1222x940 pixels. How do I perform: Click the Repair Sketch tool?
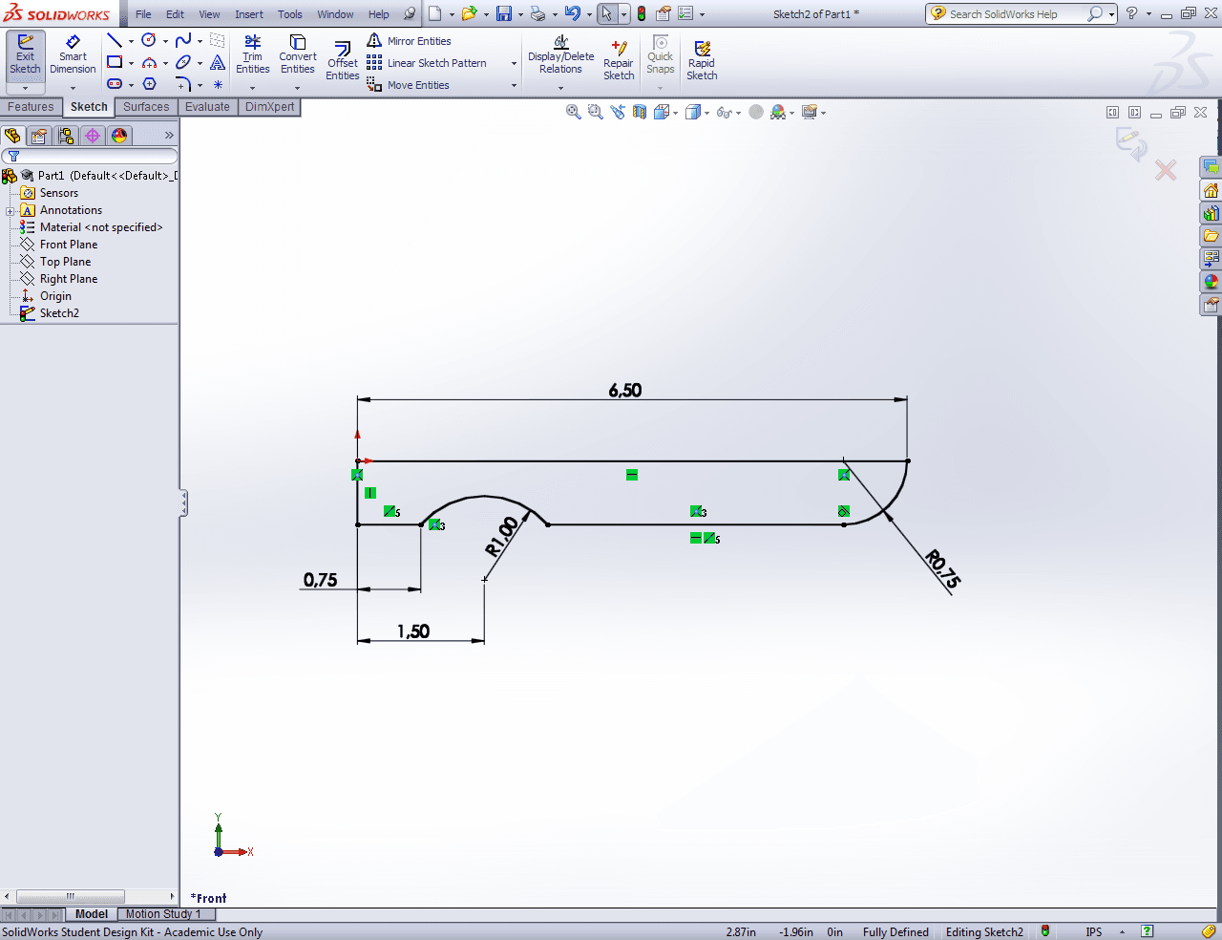point(619,59)
